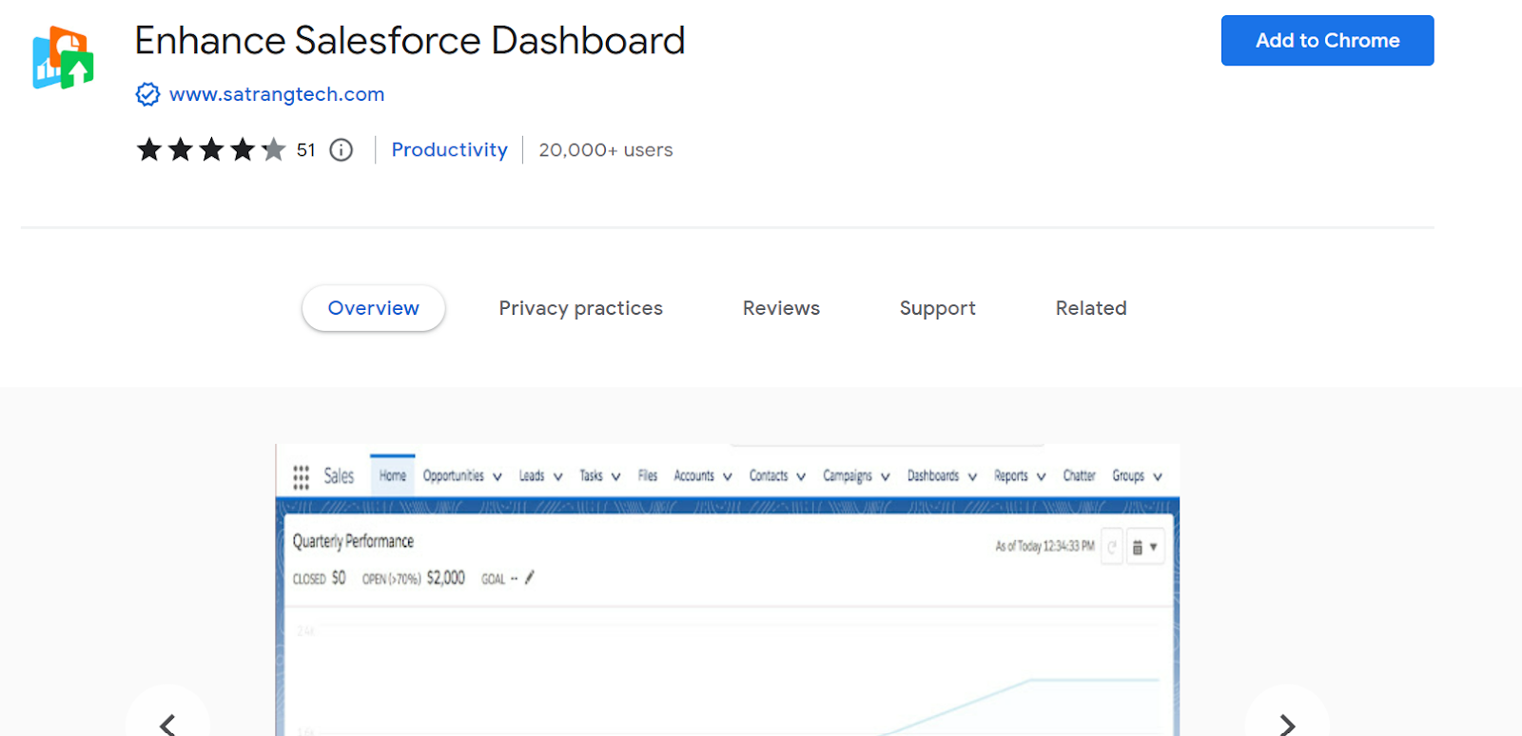Open the www.satrangtech.com publisher link
This screenshot has height=736, width=1522.
point(277,94)
